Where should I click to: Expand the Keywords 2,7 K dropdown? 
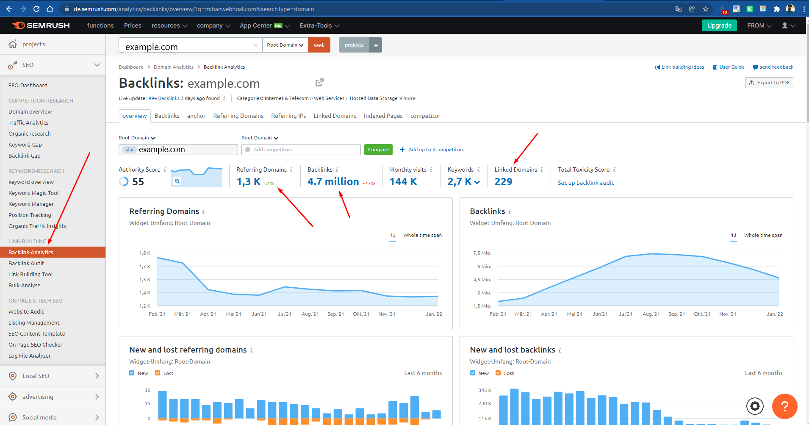(x=477, y=182)
